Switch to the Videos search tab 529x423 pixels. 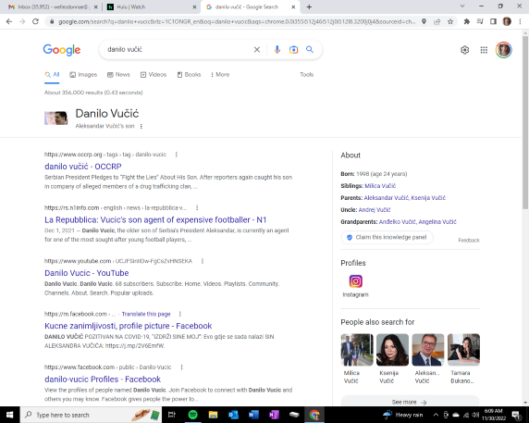coord(154,75)
